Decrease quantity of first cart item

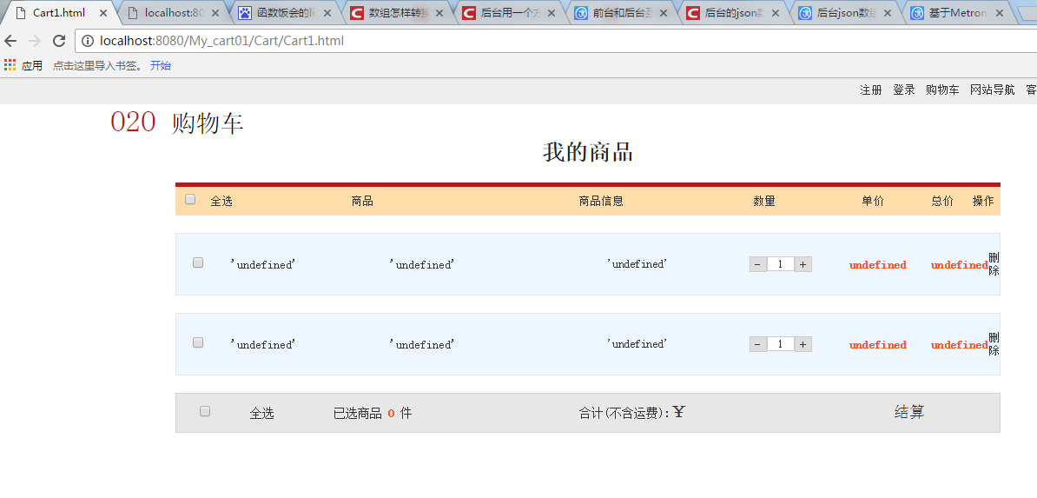pos(758,264)
